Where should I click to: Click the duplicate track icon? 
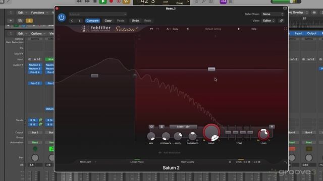(20, 21)
